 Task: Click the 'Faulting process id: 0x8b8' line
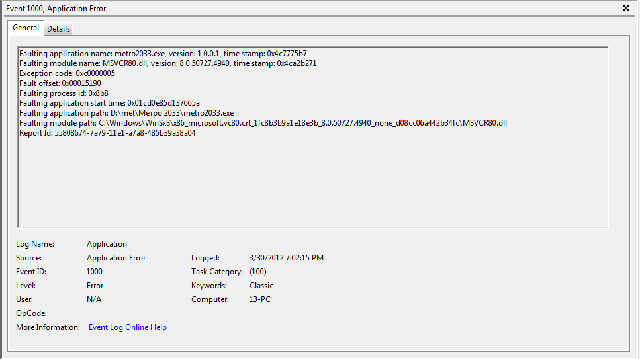[64, 93]
